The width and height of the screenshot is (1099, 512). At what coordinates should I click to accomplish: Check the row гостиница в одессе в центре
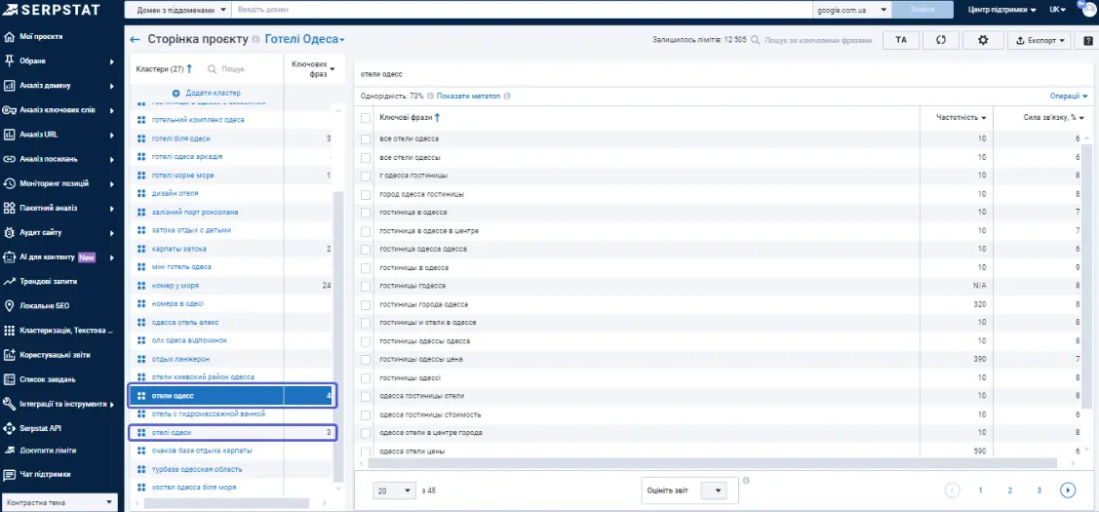coord(365,231)
